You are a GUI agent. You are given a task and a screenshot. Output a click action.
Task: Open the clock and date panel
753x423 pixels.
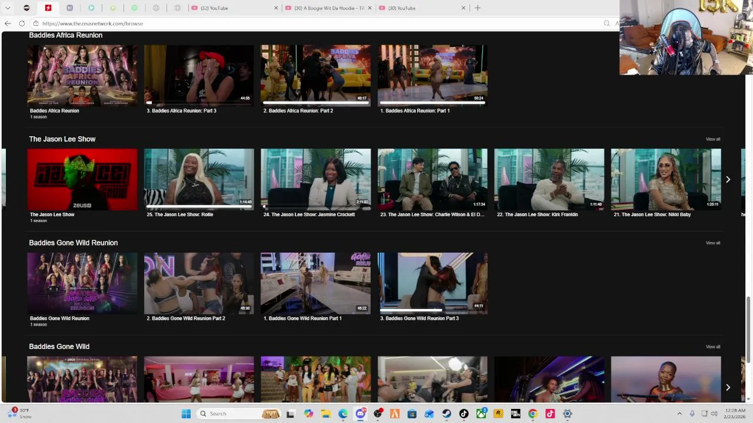(734, 414)
